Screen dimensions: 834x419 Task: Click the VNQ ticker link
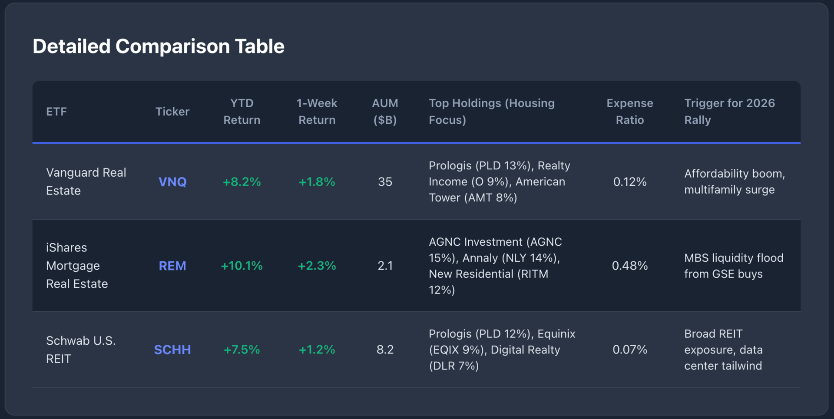(172, 181)
